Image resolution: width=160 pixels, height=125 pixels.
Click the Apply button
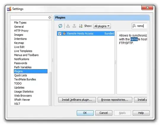coord(122,113)
